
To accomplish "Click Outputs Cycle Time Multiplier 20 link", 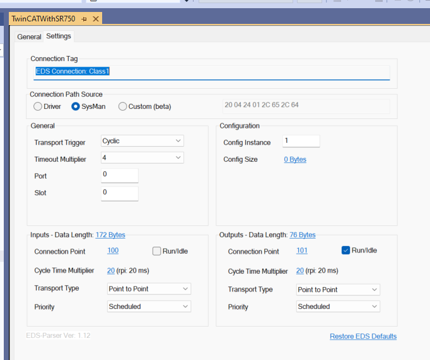I will (299, 271).
